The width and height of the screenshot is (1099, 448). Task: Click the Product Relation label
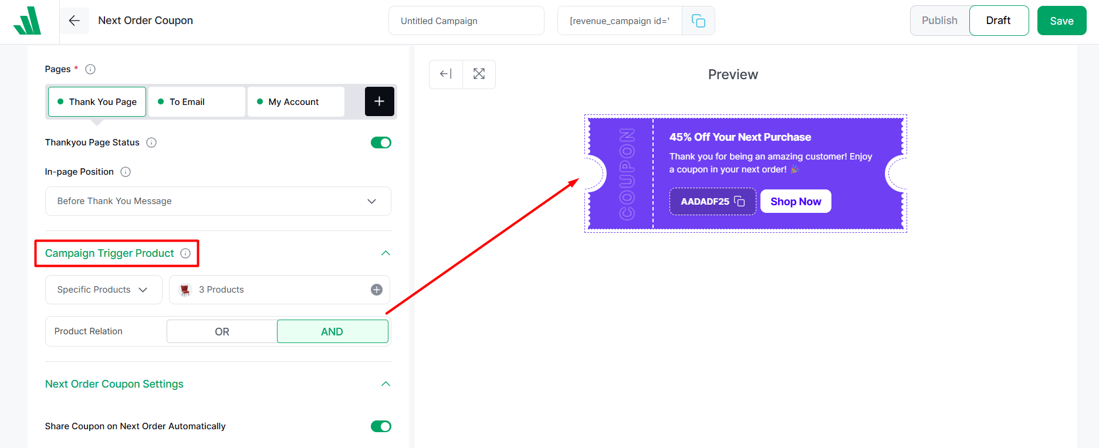click(89, 331)
